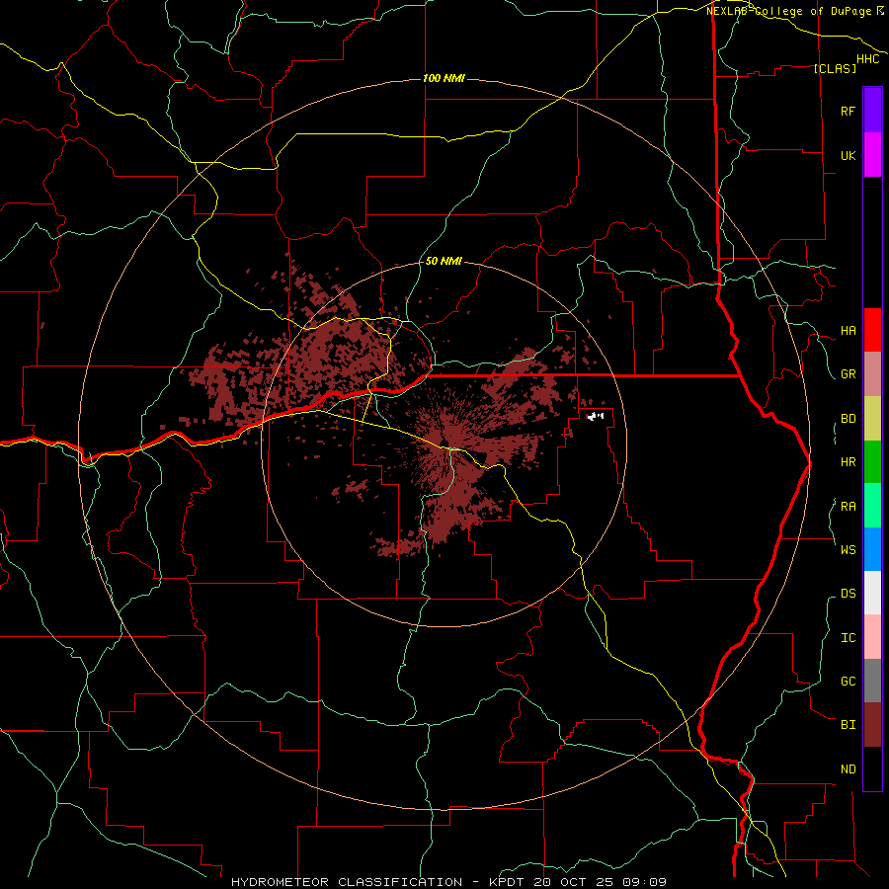Screen dimensions: 889x889
Task: Click the HR green legend swatch
Action: (x=872, y=462)
